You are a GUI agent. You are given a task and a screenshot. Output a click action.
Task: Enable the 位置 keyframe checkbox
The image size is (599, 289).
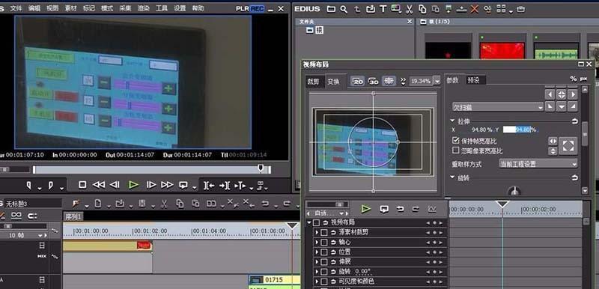coord(324,252)
